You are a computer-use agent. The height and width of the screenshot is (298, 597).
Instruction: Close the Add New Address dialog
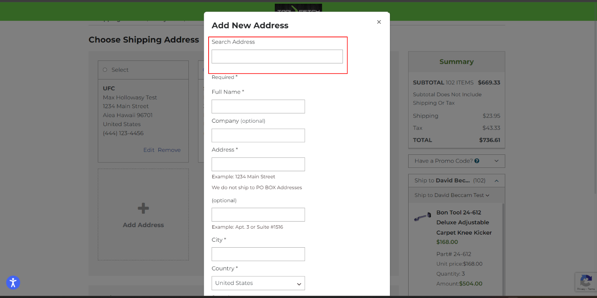click(x=379, y=22)
